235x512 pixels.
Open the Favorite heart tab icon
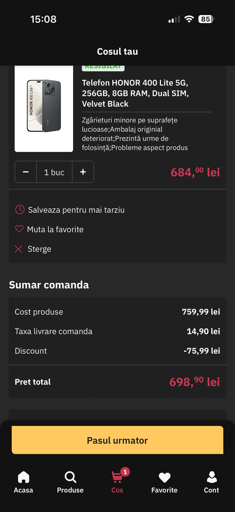click(164, 477)
